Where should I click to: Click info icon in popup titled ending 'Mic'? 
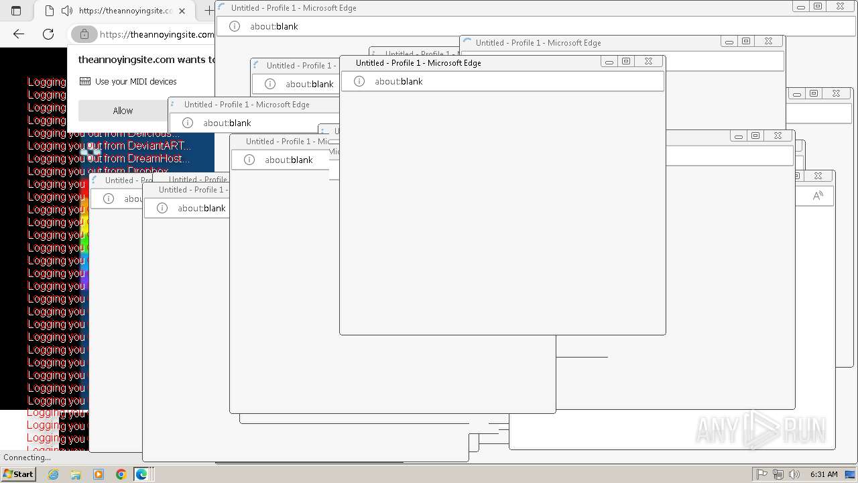249,160
